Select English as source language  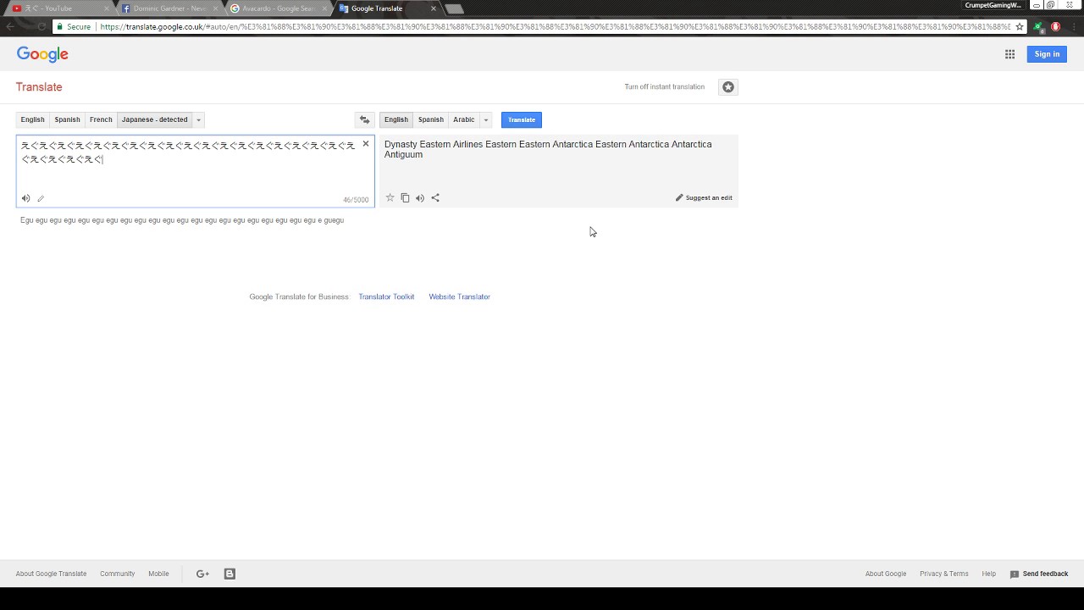coord(32,119)
